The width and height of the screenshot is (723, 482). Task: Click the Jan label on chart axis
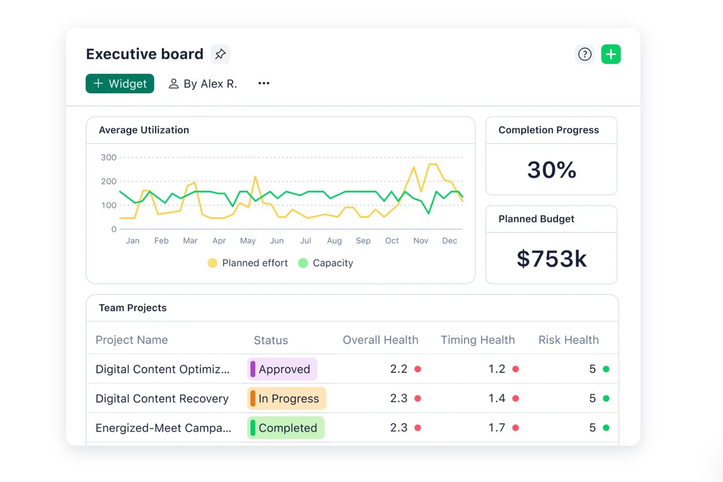133,241
